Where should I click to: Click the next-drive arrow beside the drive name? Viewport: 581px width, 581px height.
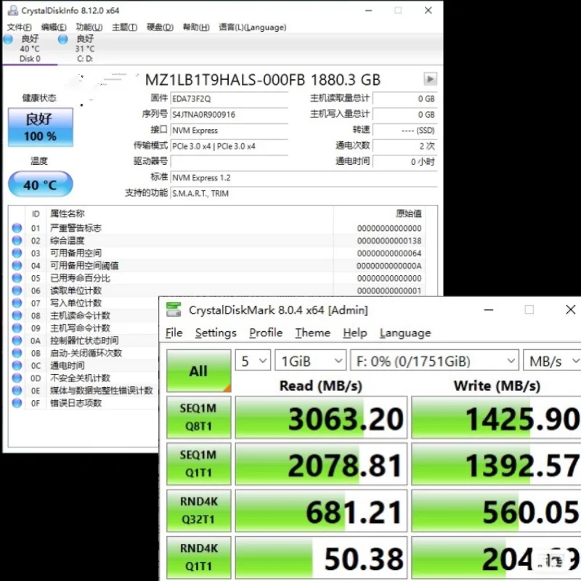pos(429,79)
